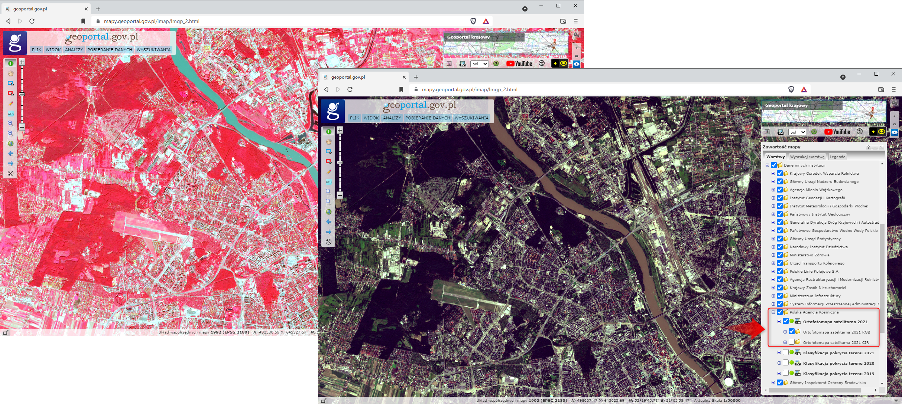Enable Ortofotomapa satelitarna 2021 CIR checkbox
Image resolution: width=902 pixels, height=404 pixels.
click(x=791, y=342)
